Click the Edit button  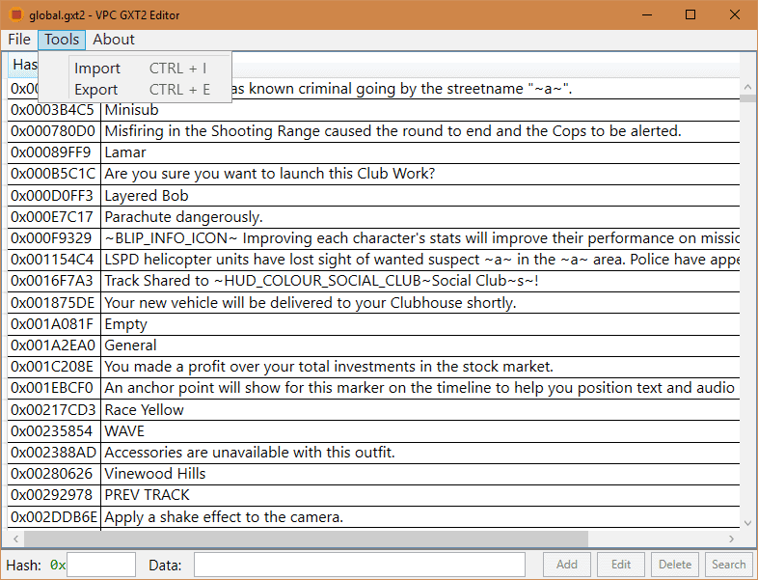621,565
